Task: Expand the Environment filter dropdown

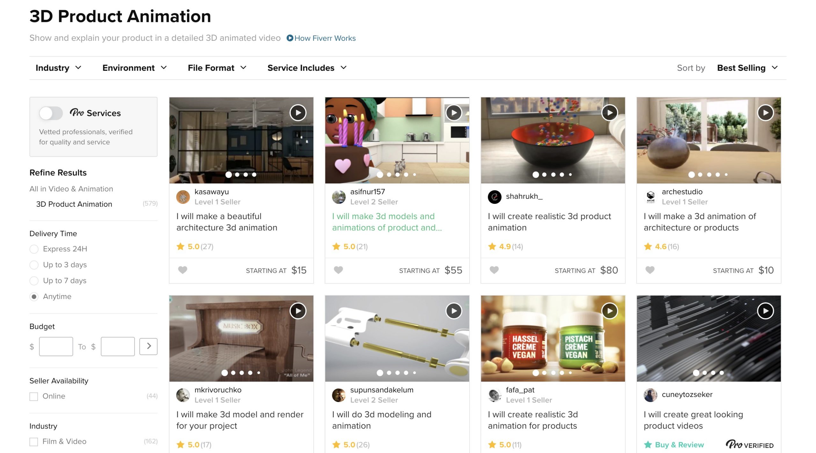Action: coord(135,68)
